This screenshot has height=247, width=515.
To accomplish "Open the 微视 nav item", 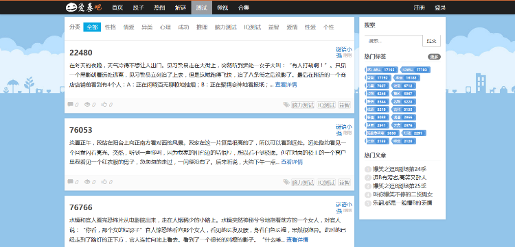I will pyautogui.click(x=222, y=8).
